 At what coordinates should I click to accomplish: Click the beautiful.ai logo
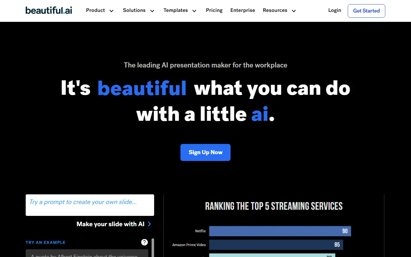click(49, 10)
